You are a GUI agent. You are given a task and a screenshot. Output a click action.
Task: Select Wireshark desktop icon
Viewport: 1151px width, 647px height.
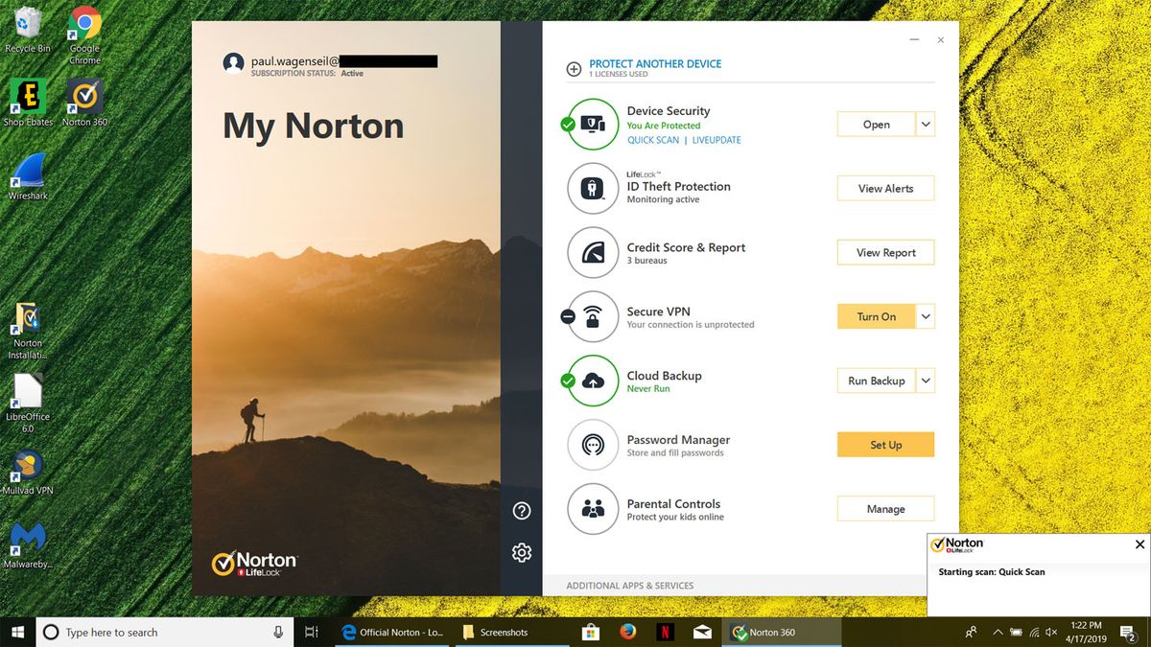[28, 176]
